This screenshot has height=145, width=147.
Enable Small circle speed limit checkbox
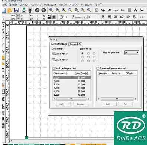[x=53, y=68]
